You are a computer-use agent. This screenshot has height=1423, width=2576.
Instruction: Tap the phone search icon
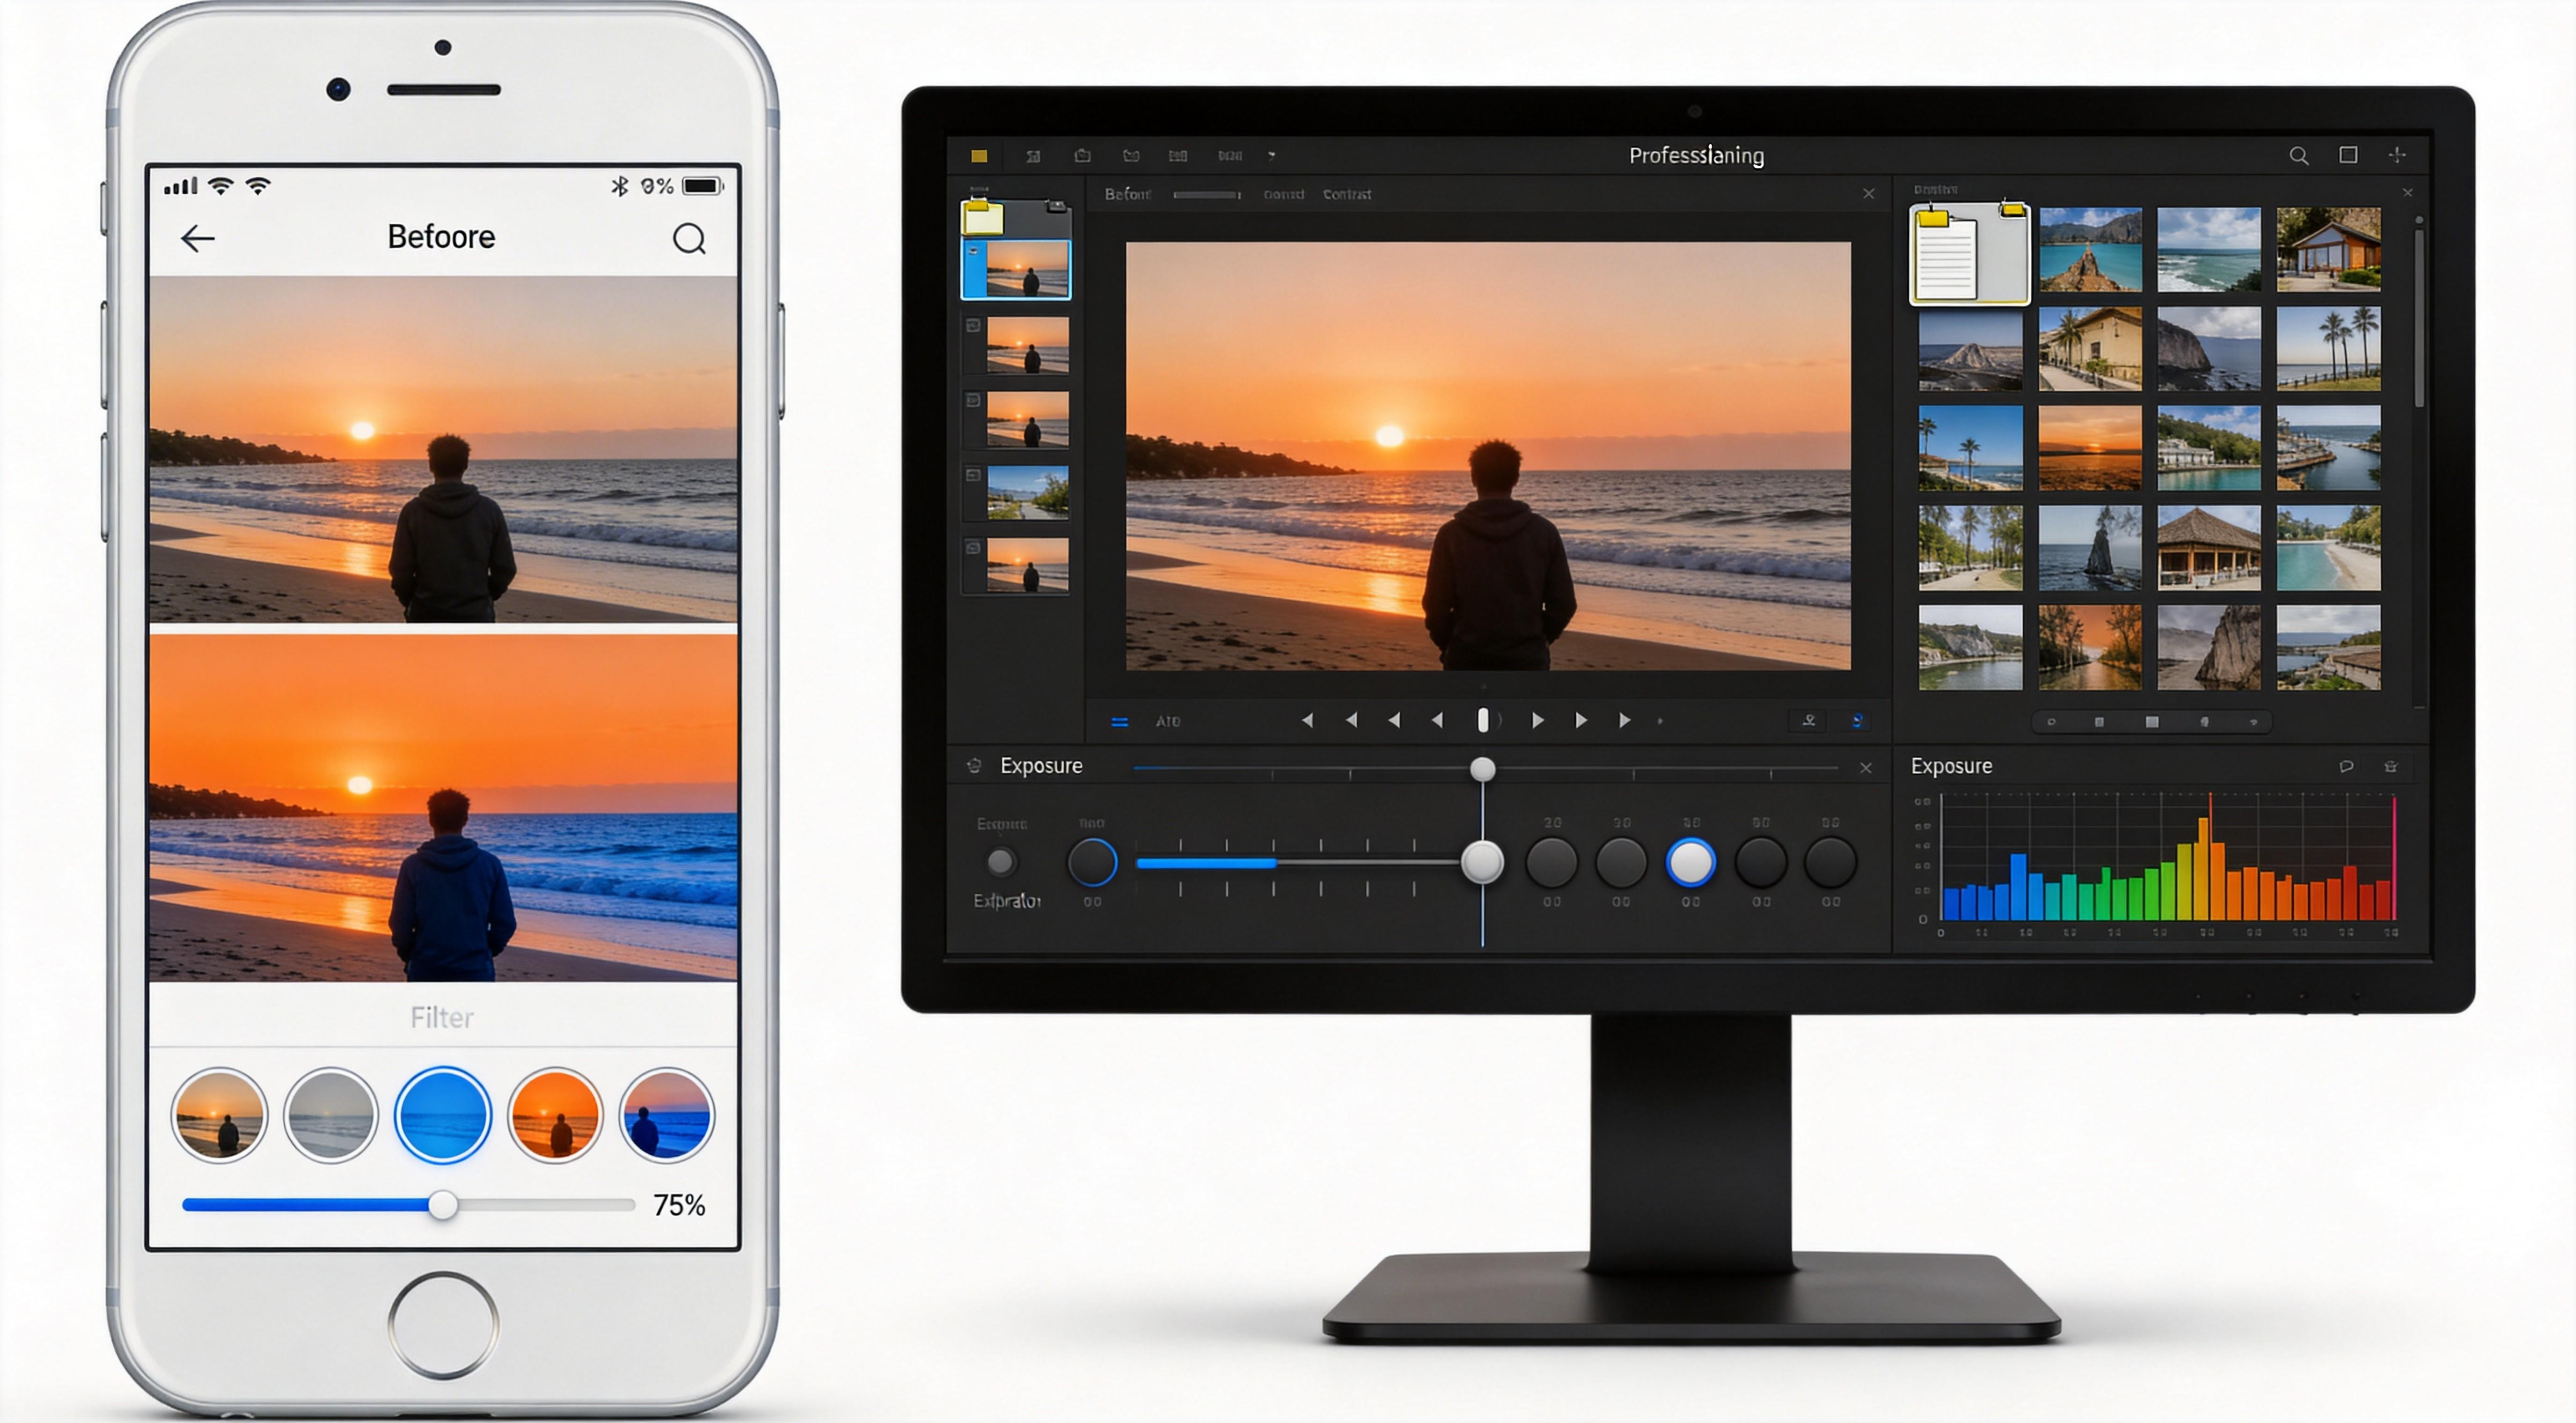[688, 238]
